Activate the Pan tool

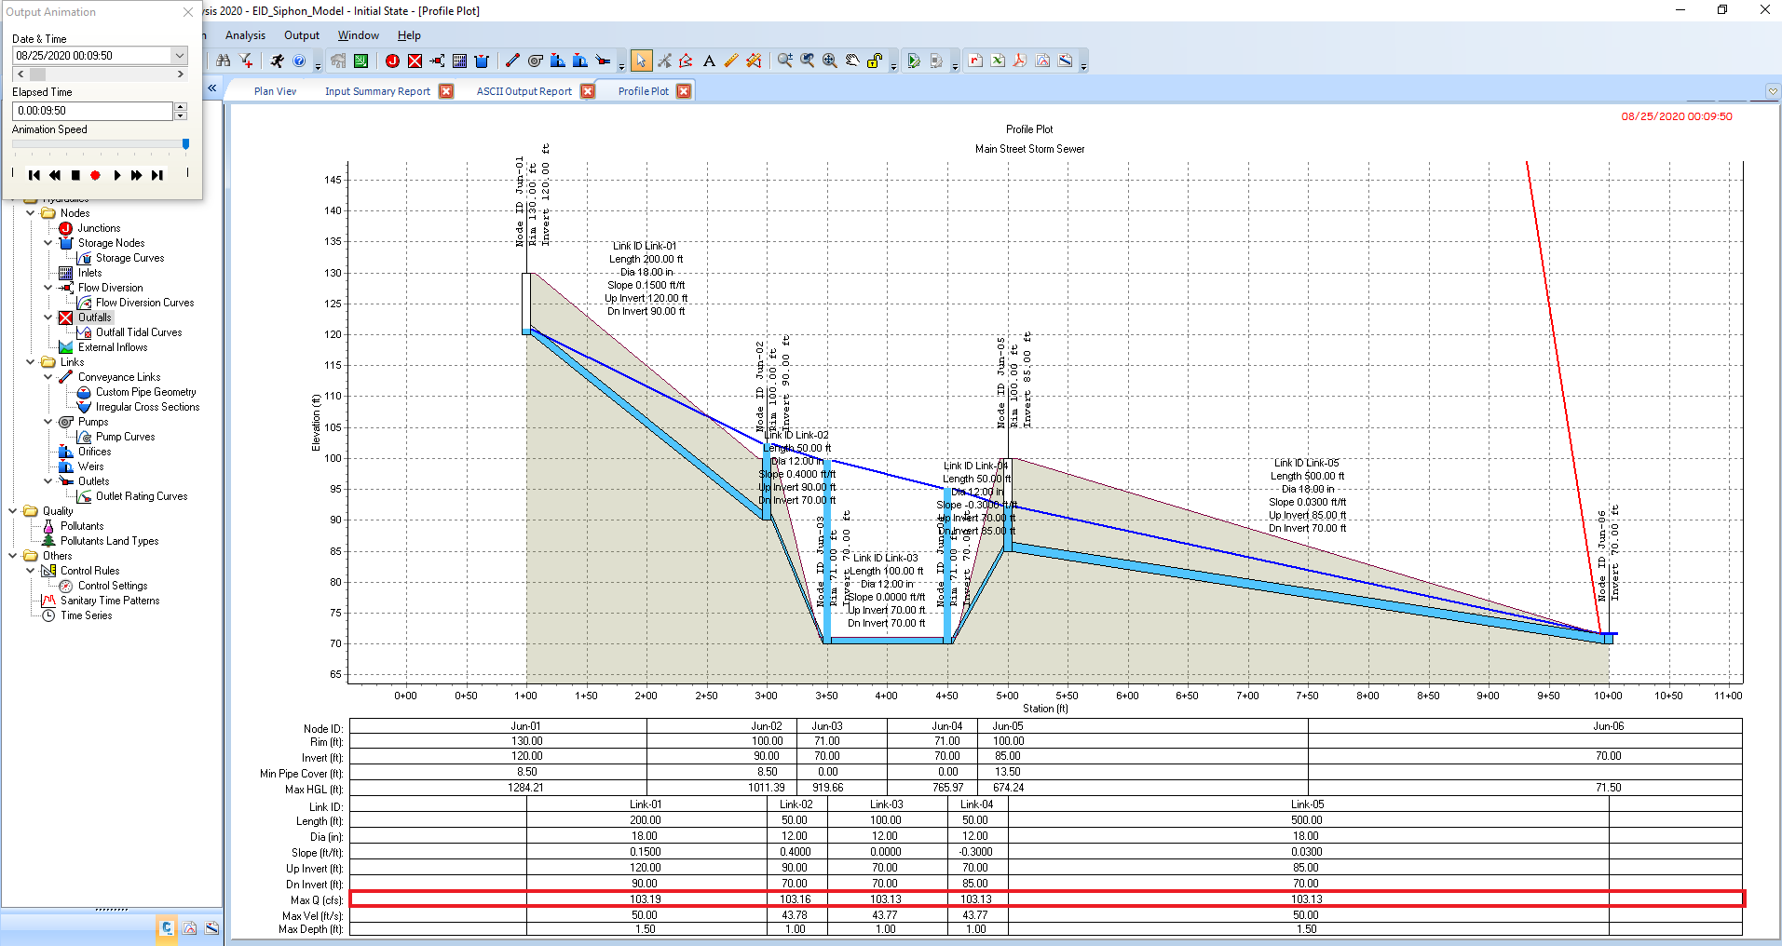(851, 61)
